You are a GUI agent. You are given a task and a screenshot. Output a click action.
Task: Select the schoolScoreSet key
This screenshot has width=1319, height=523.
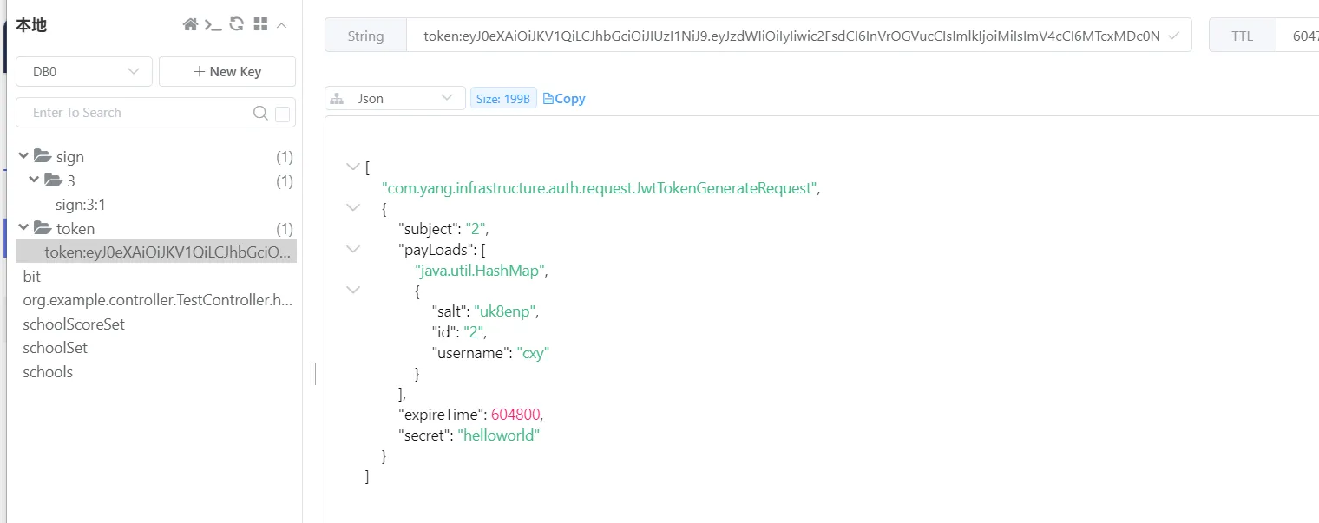74,324
